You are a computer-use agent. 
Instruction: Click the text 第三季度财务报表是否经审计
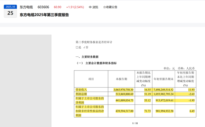[94, 42]
